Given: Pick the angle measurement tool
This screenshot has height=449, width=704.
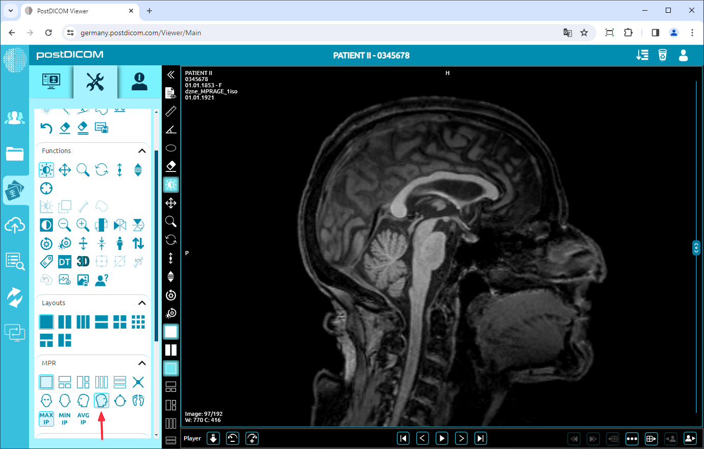Looking at the screenshot, I should (x=171, y=130).
